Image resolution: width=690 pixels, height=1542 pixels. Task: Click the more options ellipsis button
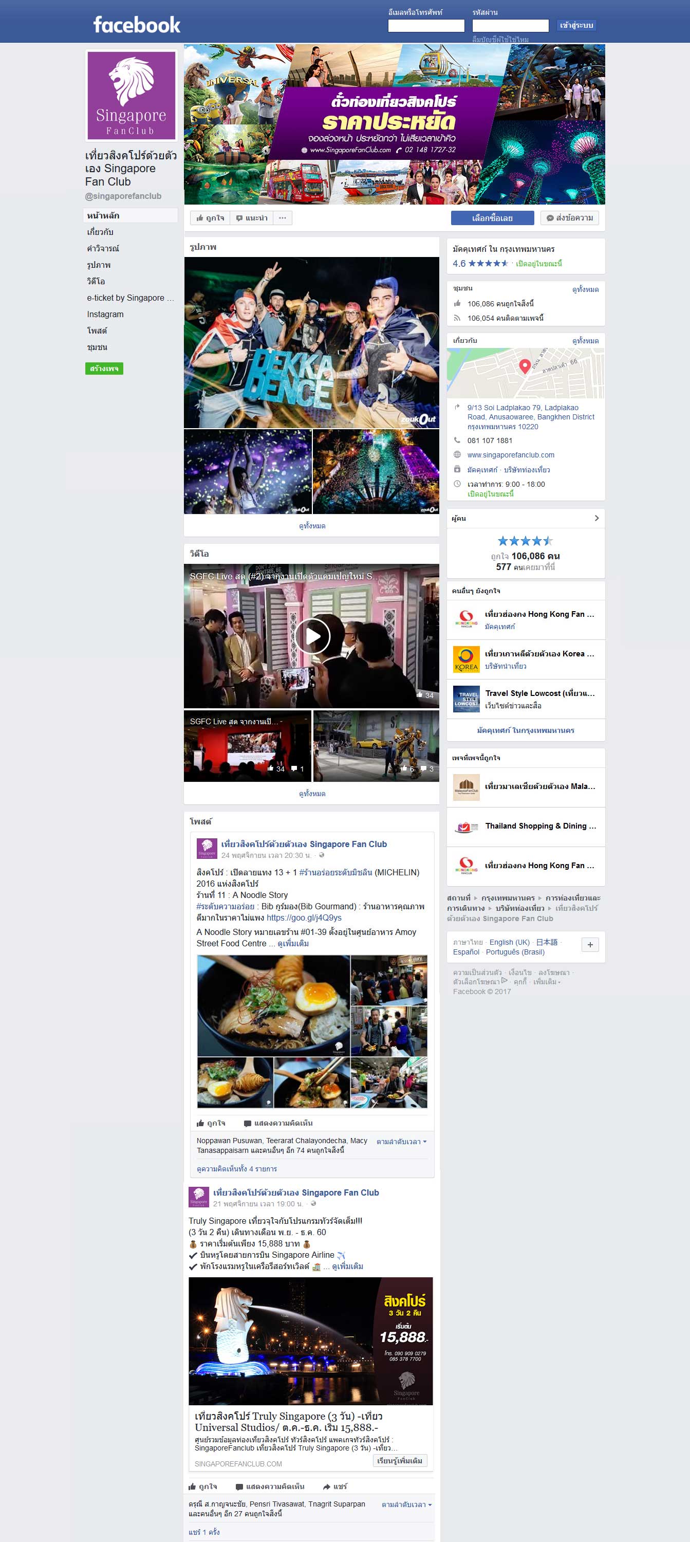283,218
